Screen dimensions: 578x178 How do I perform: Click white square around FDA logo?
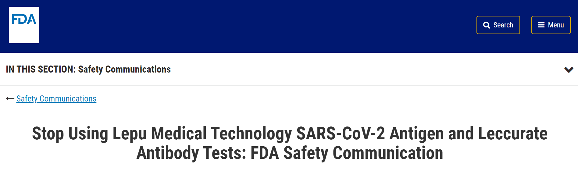(x=24, y=25)
